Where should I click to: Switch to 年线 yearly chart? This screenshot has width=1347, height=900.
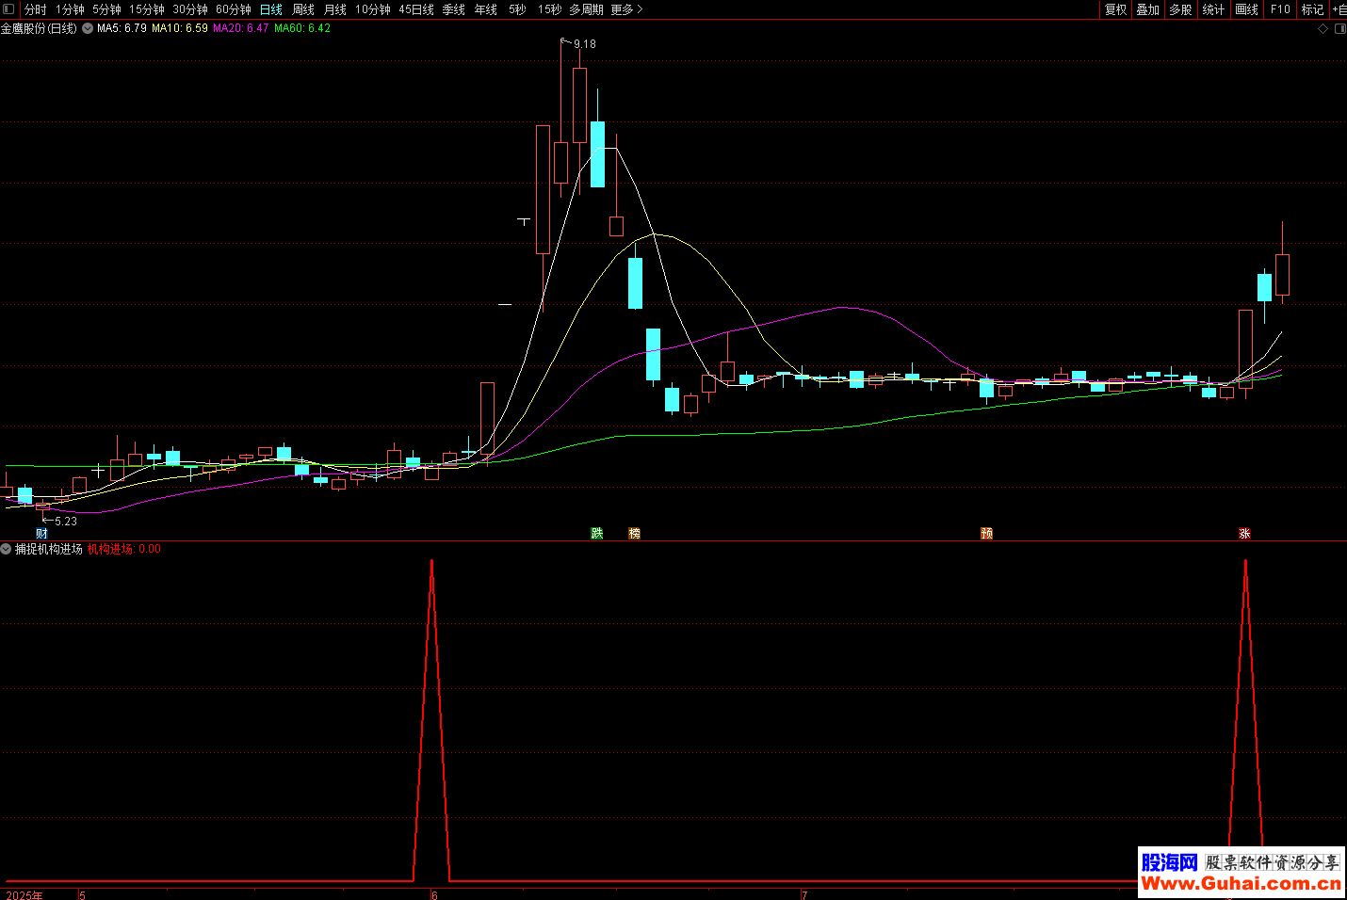[486, 9]
